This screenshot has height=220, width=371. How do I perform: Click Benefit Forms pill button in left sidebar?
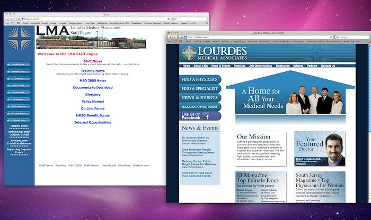(x=19, y=71)
